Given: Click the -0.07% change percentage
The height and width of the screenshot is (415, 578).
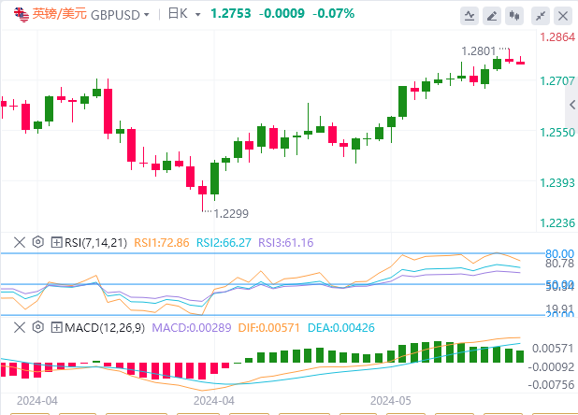Looking at the screenshot, I should click(334, 14).
